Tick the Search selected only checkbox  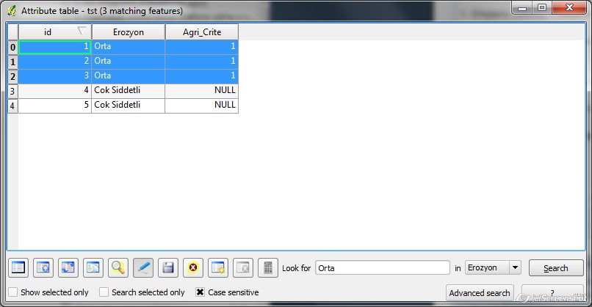coord(104,292)
